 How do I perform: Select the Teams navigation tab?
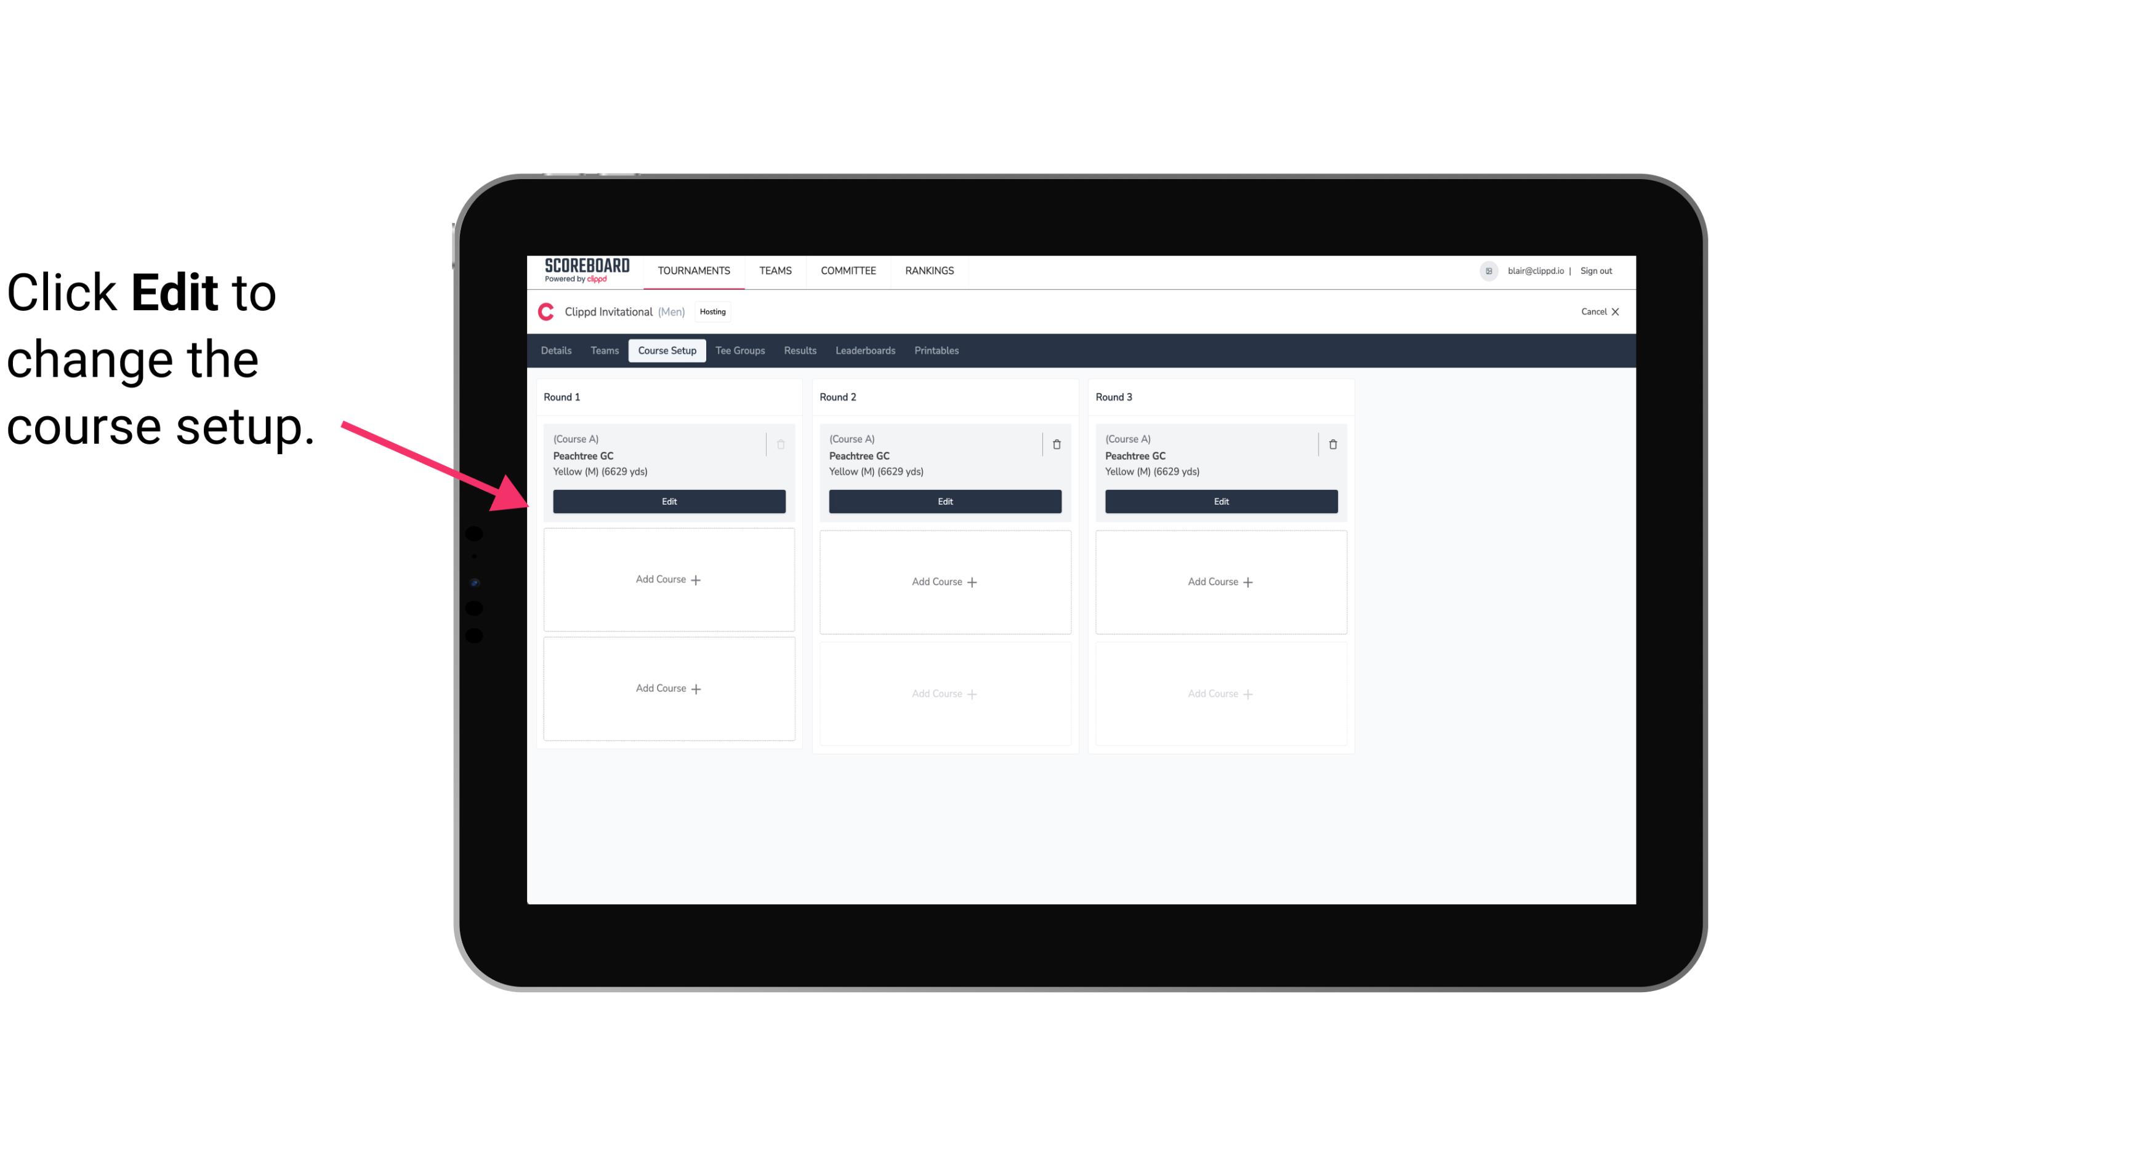(x=603, y=351)
